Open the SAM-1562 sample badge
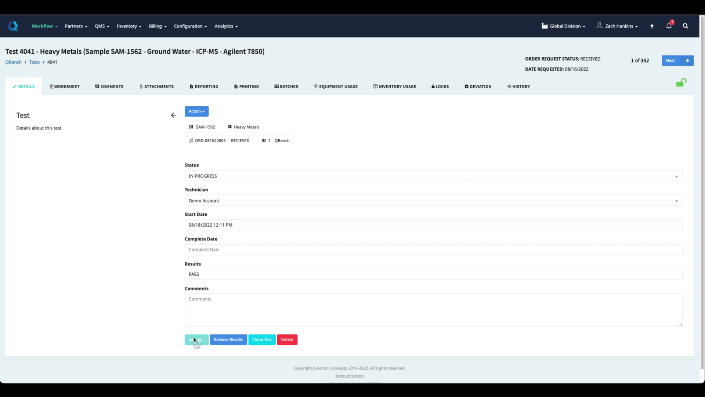Image resolution: width=705 pixels, height=397 pixels. click(202, 127)
